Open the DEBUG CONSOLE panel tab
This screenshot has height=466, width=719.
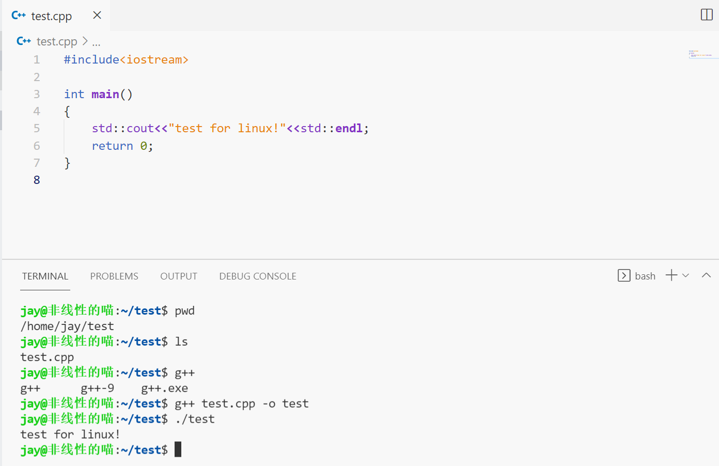(258, 276)
